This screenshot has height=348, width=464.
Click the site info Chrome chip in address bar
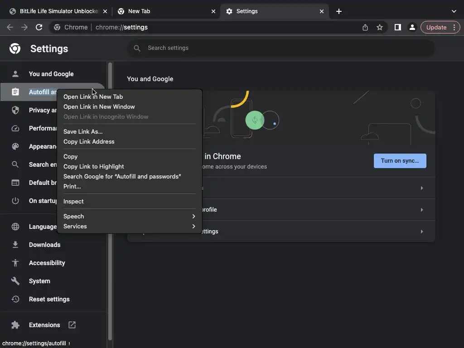[71, 27]
